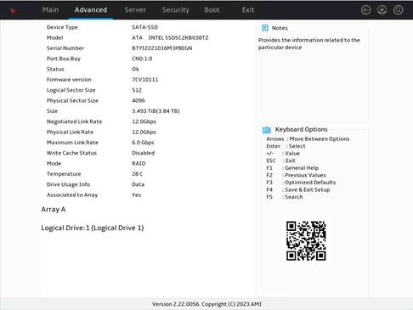
Task: Click the Notes panel icon
Action: pos(265,28)
